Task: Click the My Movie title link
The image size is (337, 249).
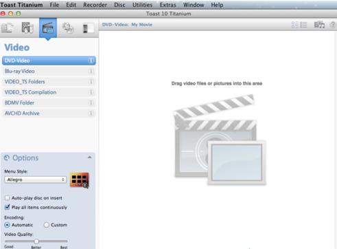Action: coord(141,25)
